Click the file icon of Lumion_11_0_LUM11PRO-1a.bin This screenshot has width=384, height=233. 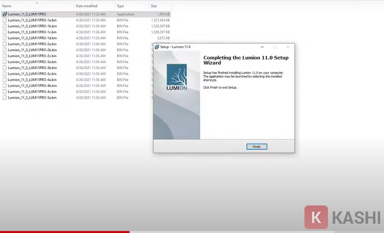point(5,20)
